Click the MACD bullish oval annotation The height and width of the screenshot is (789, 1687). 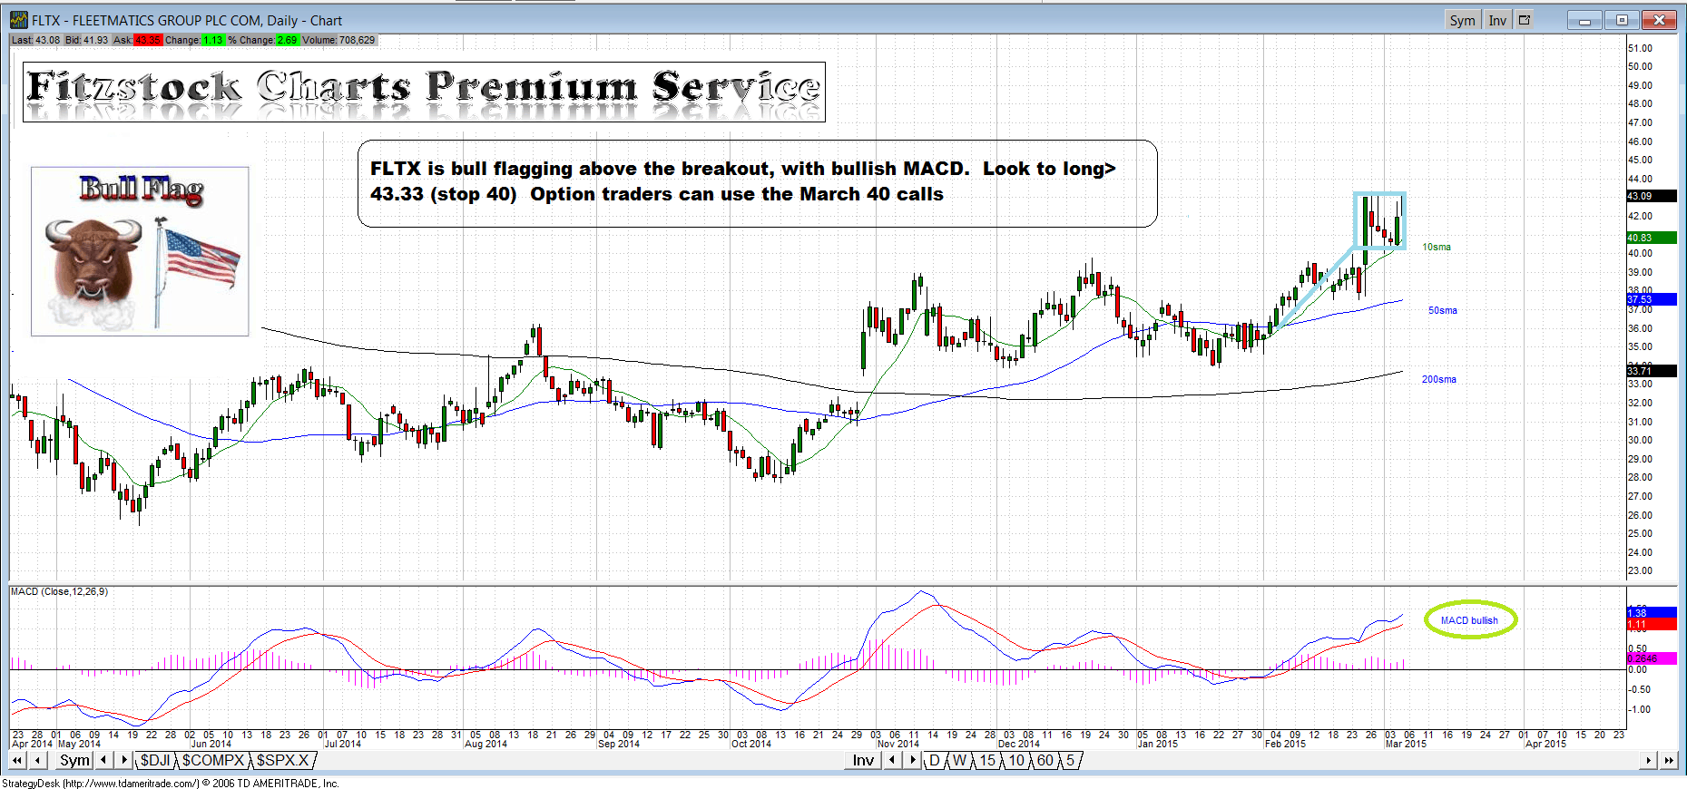click(x=1470, y=620)
